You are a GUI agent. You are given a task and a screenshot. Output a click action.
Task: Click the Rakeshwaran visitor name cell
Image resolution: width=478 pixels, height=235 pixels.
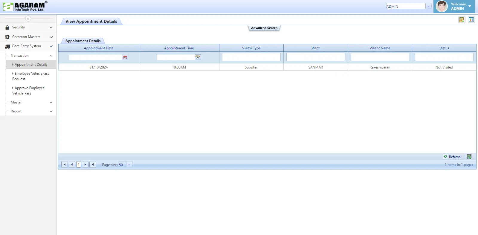pyautogui.click(x=380, y=67)
